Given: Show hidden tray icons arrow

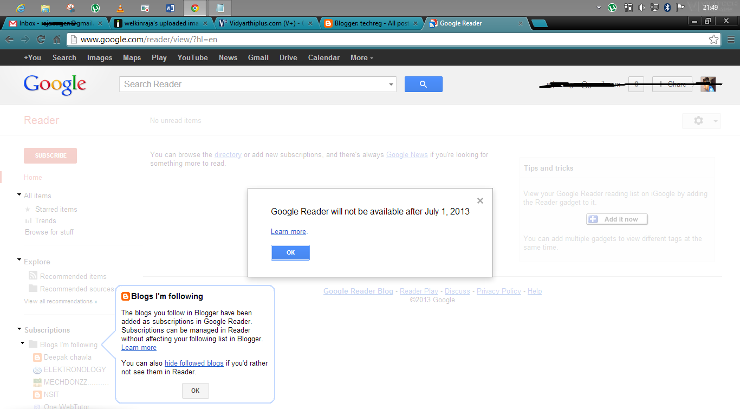Looking at the screenshot, I should 599,8.
